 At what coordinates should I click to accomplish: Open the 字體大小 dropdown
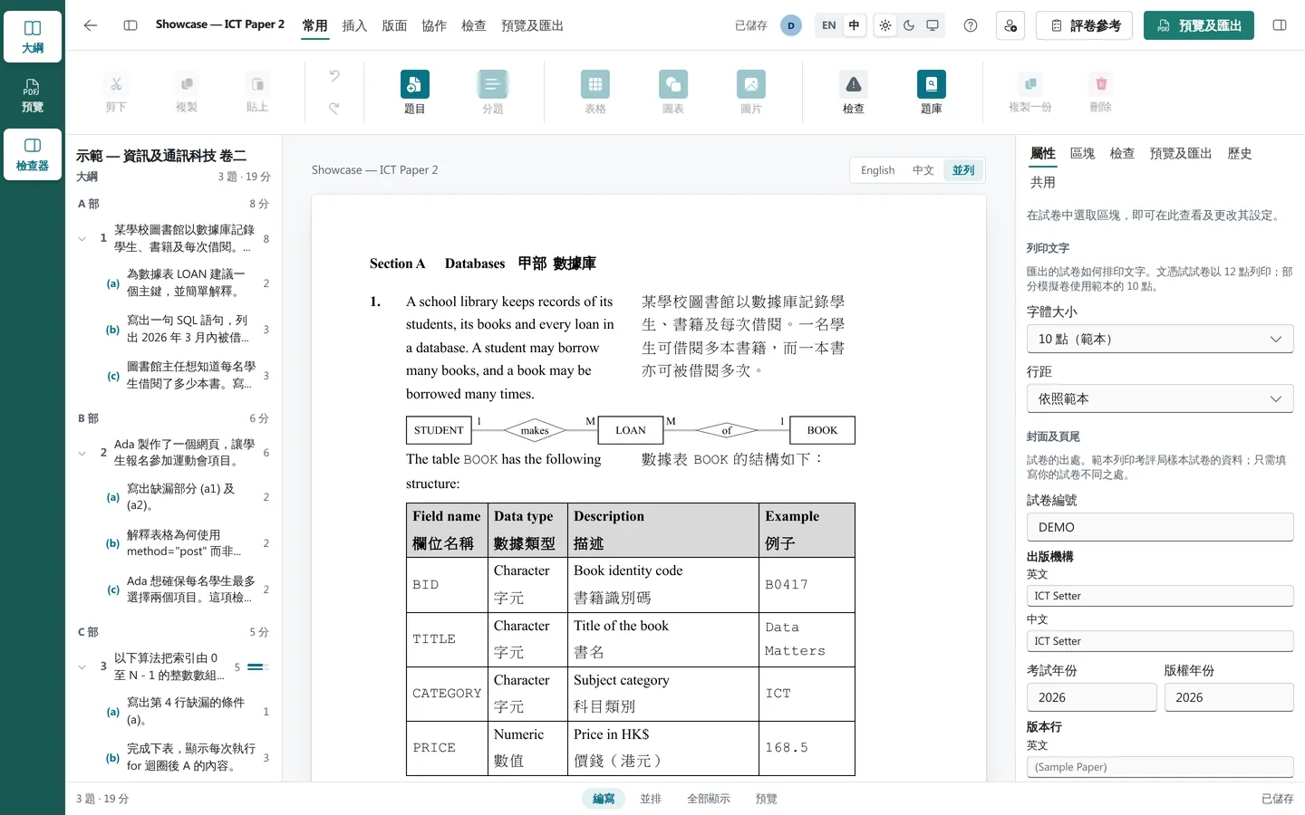1160,339
